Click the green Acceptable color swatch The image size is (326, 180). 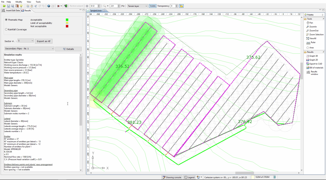click(x=67, y=20)
